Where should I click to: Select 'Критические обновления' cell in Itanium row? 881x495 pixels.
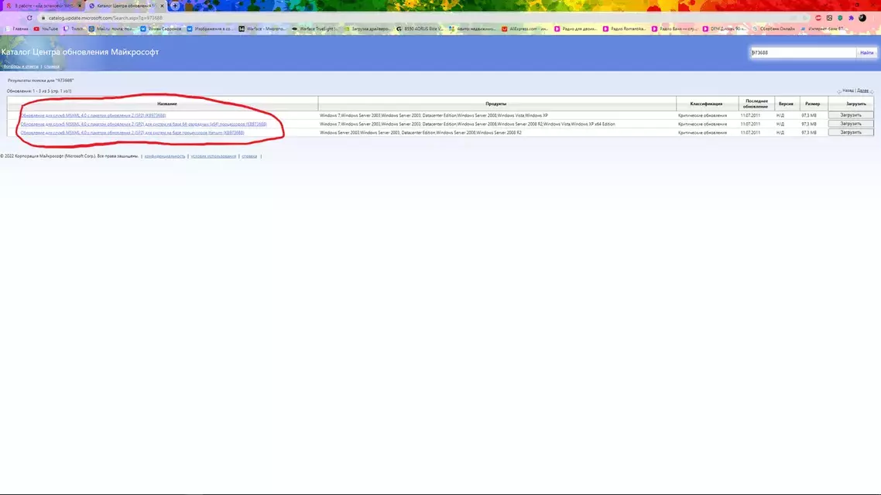702,132
